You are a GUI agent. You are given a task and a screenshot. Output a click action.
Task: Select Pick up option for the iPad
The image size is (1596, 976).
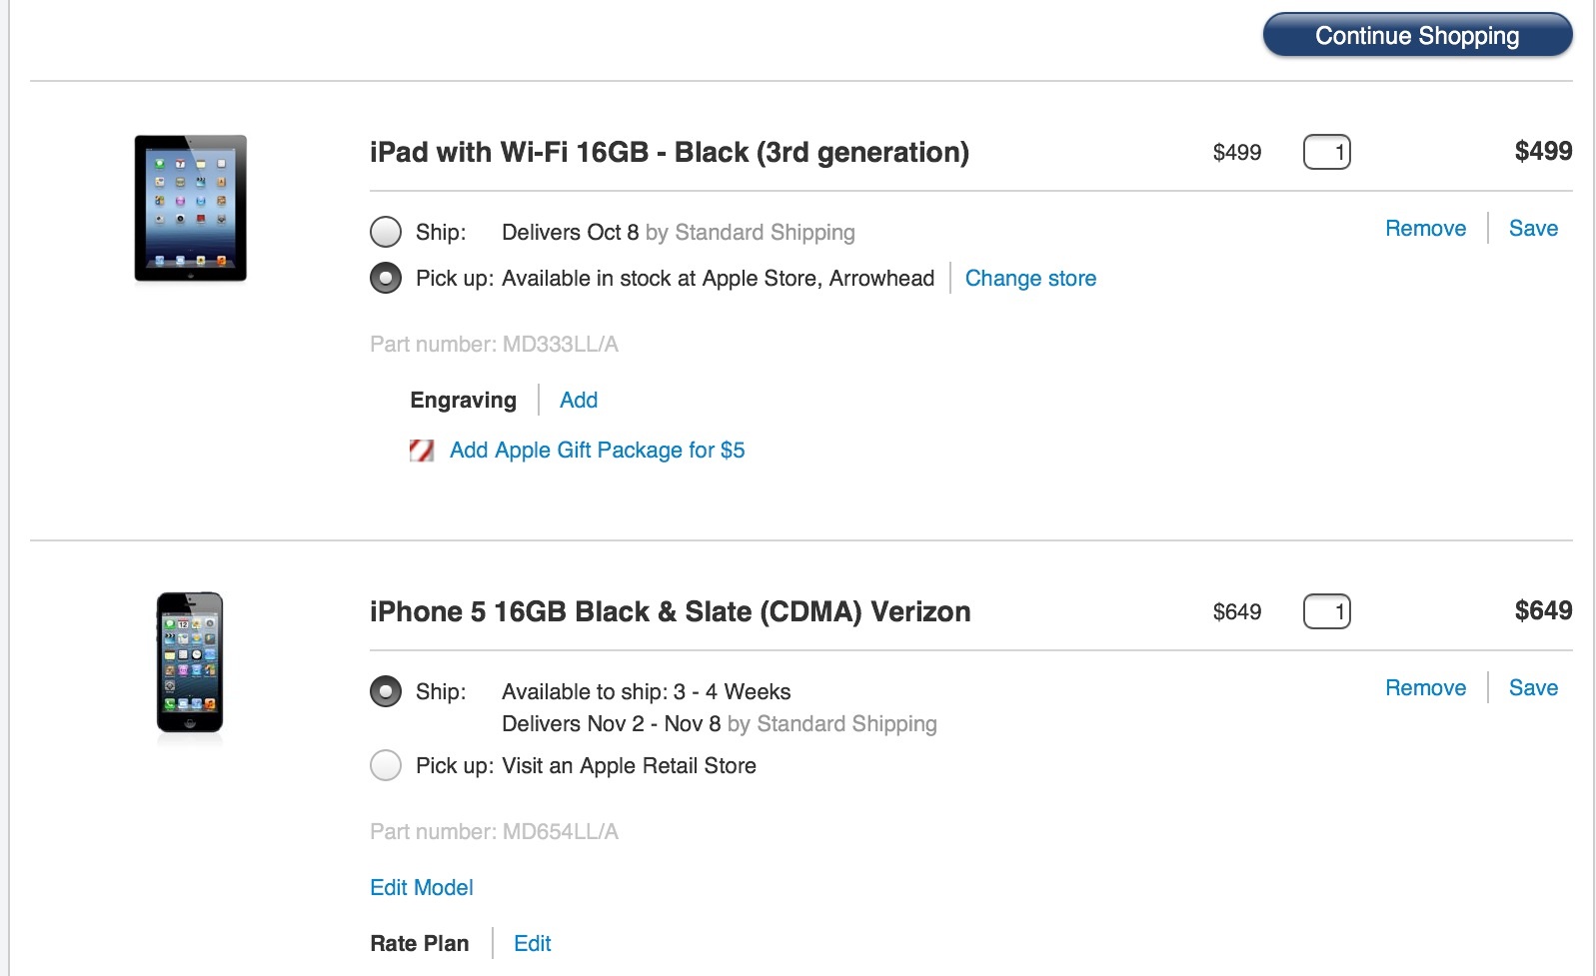(x=386, y=278)
